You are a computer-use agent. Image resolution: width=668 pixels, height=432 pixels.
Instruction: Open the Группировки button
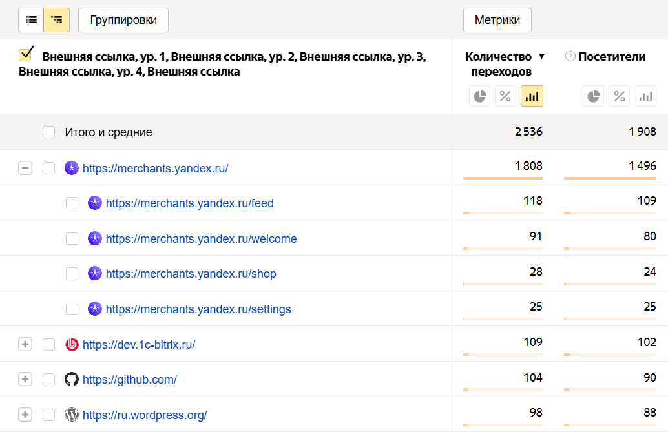click(x=123, y=20)
